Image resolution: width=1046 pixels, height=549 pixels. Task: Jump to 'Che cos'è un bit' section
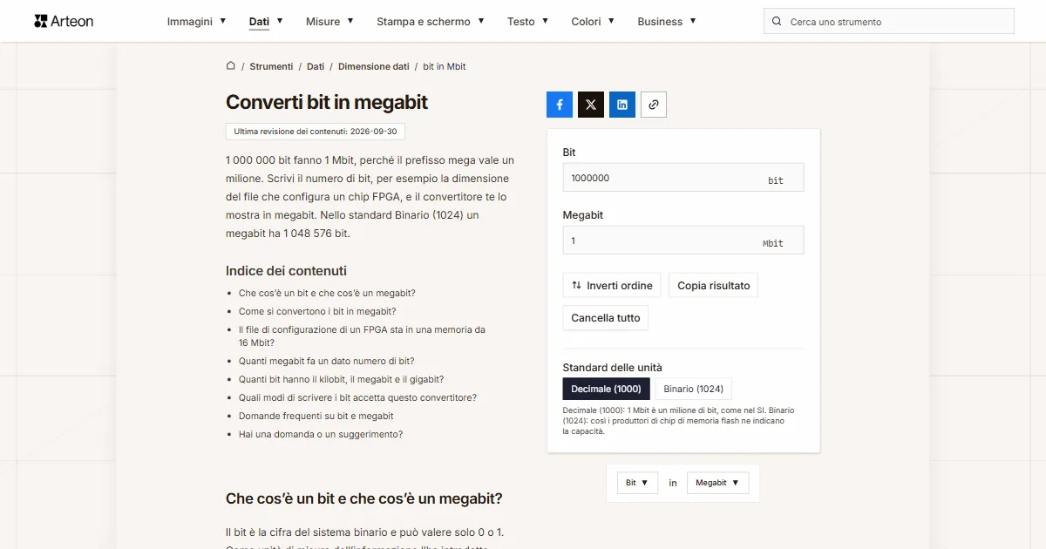tap(327, 294)
